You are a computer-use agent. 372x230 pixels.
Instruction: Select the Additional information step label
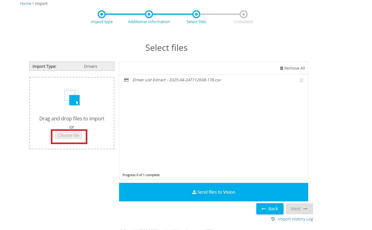point(149,22)
